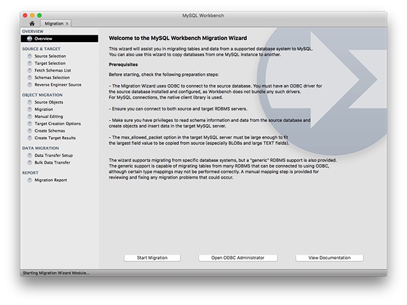Click the Data Transfer Setup bullet icon
This screenshot has width=407, height=305.
point(30,155)
